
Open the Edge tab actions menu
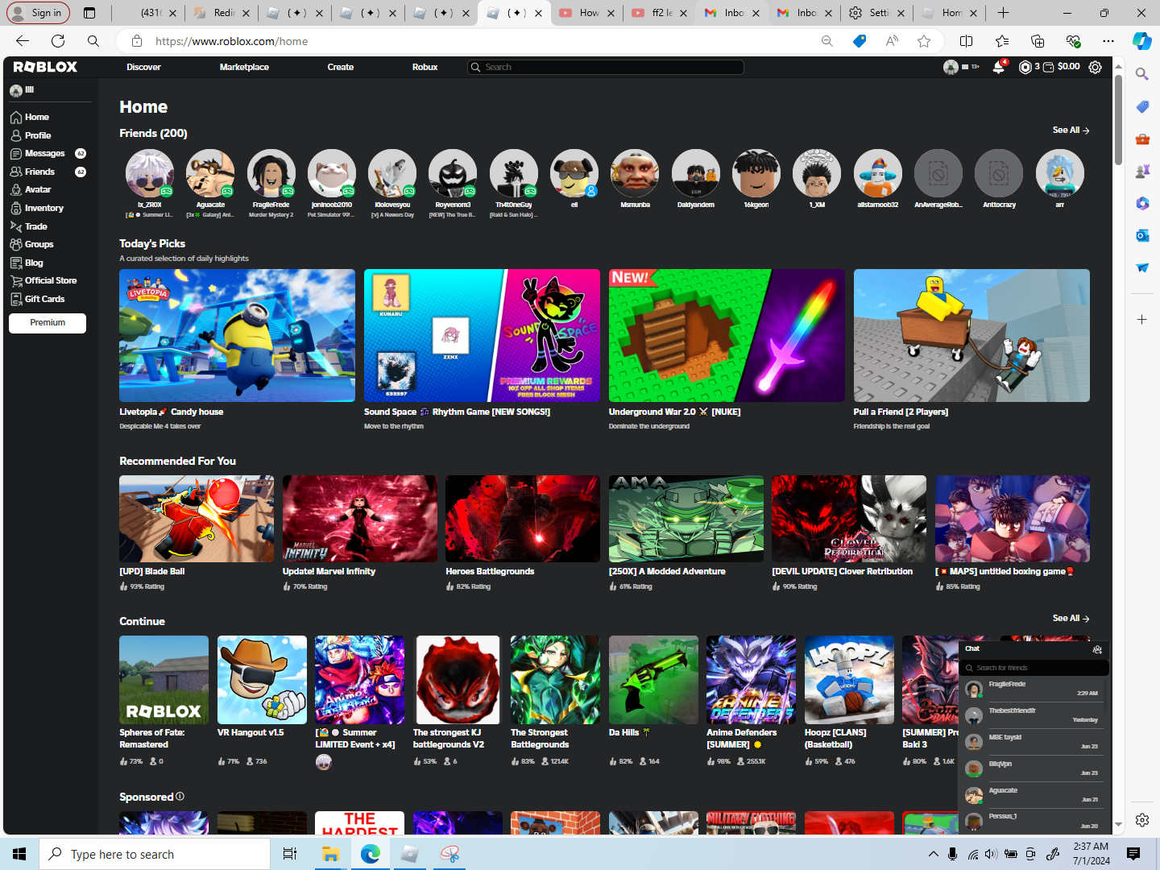point(89,13)
